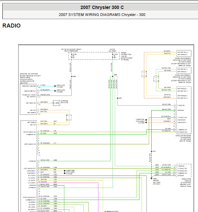Viewport: 198px width, 212px height.
Task: Click the Antenna Backlite Amplifier component box
Action: coord(29,100)
